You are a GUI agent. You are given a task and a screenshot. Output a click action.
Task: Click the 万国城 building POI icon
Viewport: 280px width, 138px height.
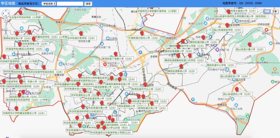[108, 38]
